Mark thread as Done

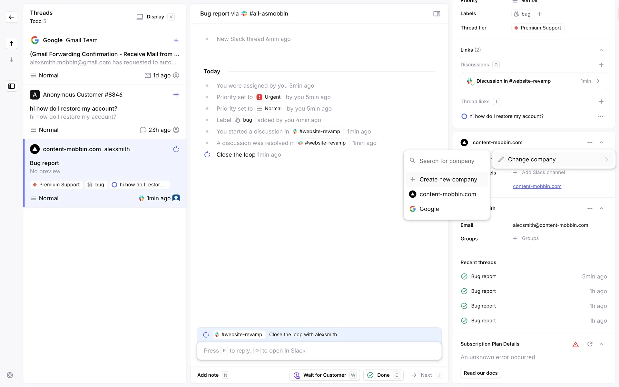pos(383,375)
